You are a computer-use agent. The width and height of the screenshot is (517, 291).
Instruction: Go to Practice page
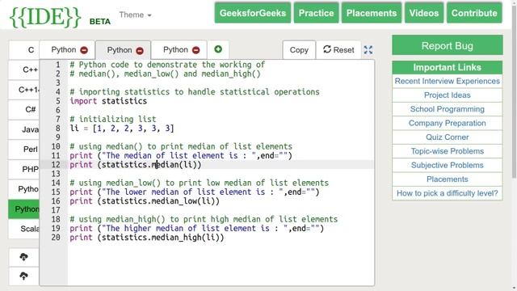[x=316, y=13]
